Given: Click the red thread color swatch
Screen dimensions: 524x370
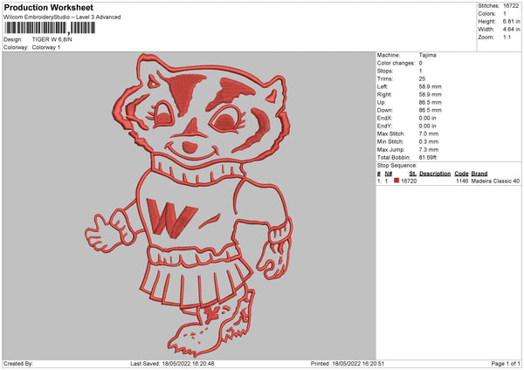Looking at the screenshot, I should click(x=396, y=181).
